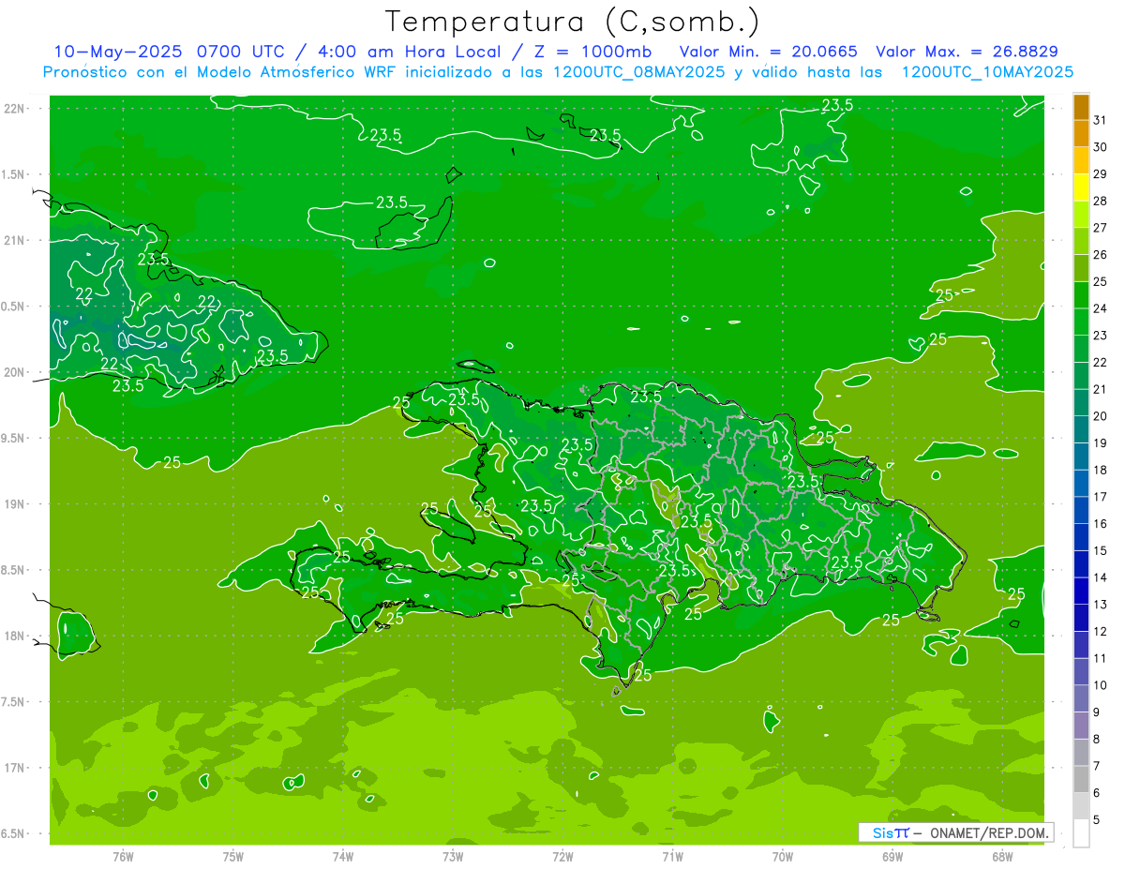
Task: Click the "75W" longitude label
Action: 232,857
